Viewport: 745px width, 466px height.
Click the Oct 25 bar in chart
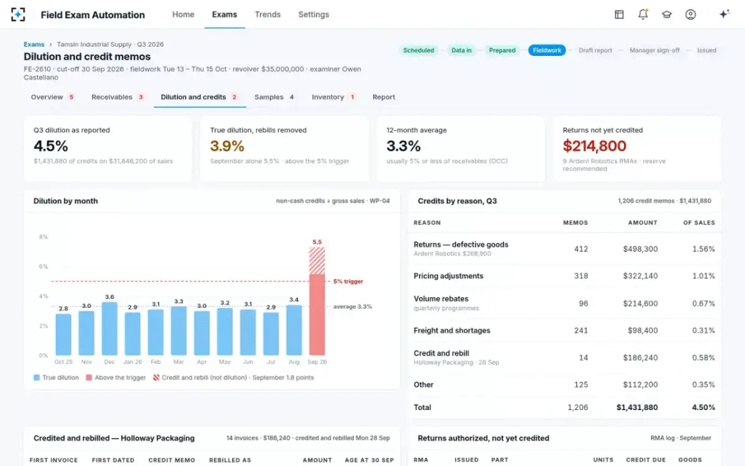pos(63,334)
